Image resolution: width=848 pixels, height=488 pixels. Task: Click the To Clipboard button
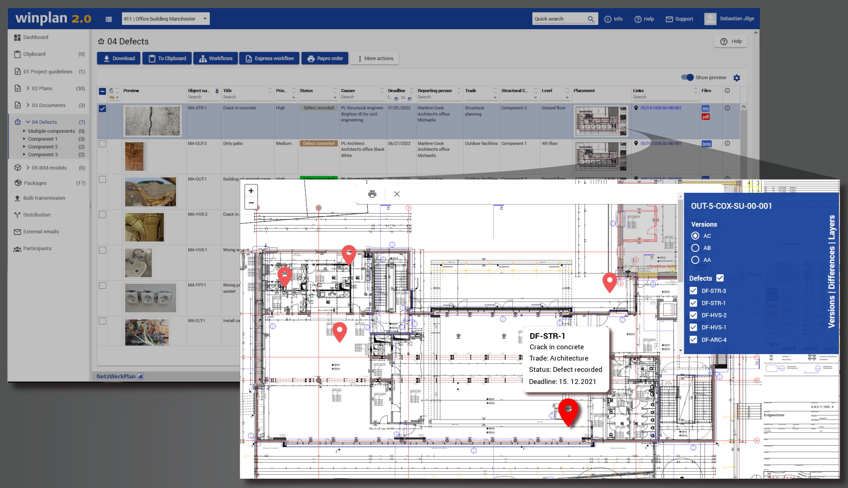tap(167, 58)
